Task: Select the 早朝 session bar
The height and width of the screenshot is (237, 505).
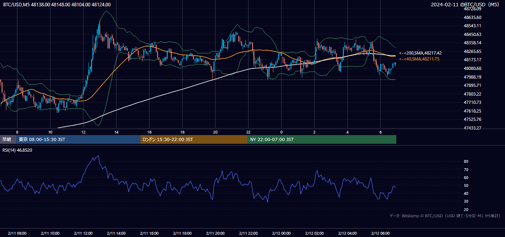Action: click(8, 139)
